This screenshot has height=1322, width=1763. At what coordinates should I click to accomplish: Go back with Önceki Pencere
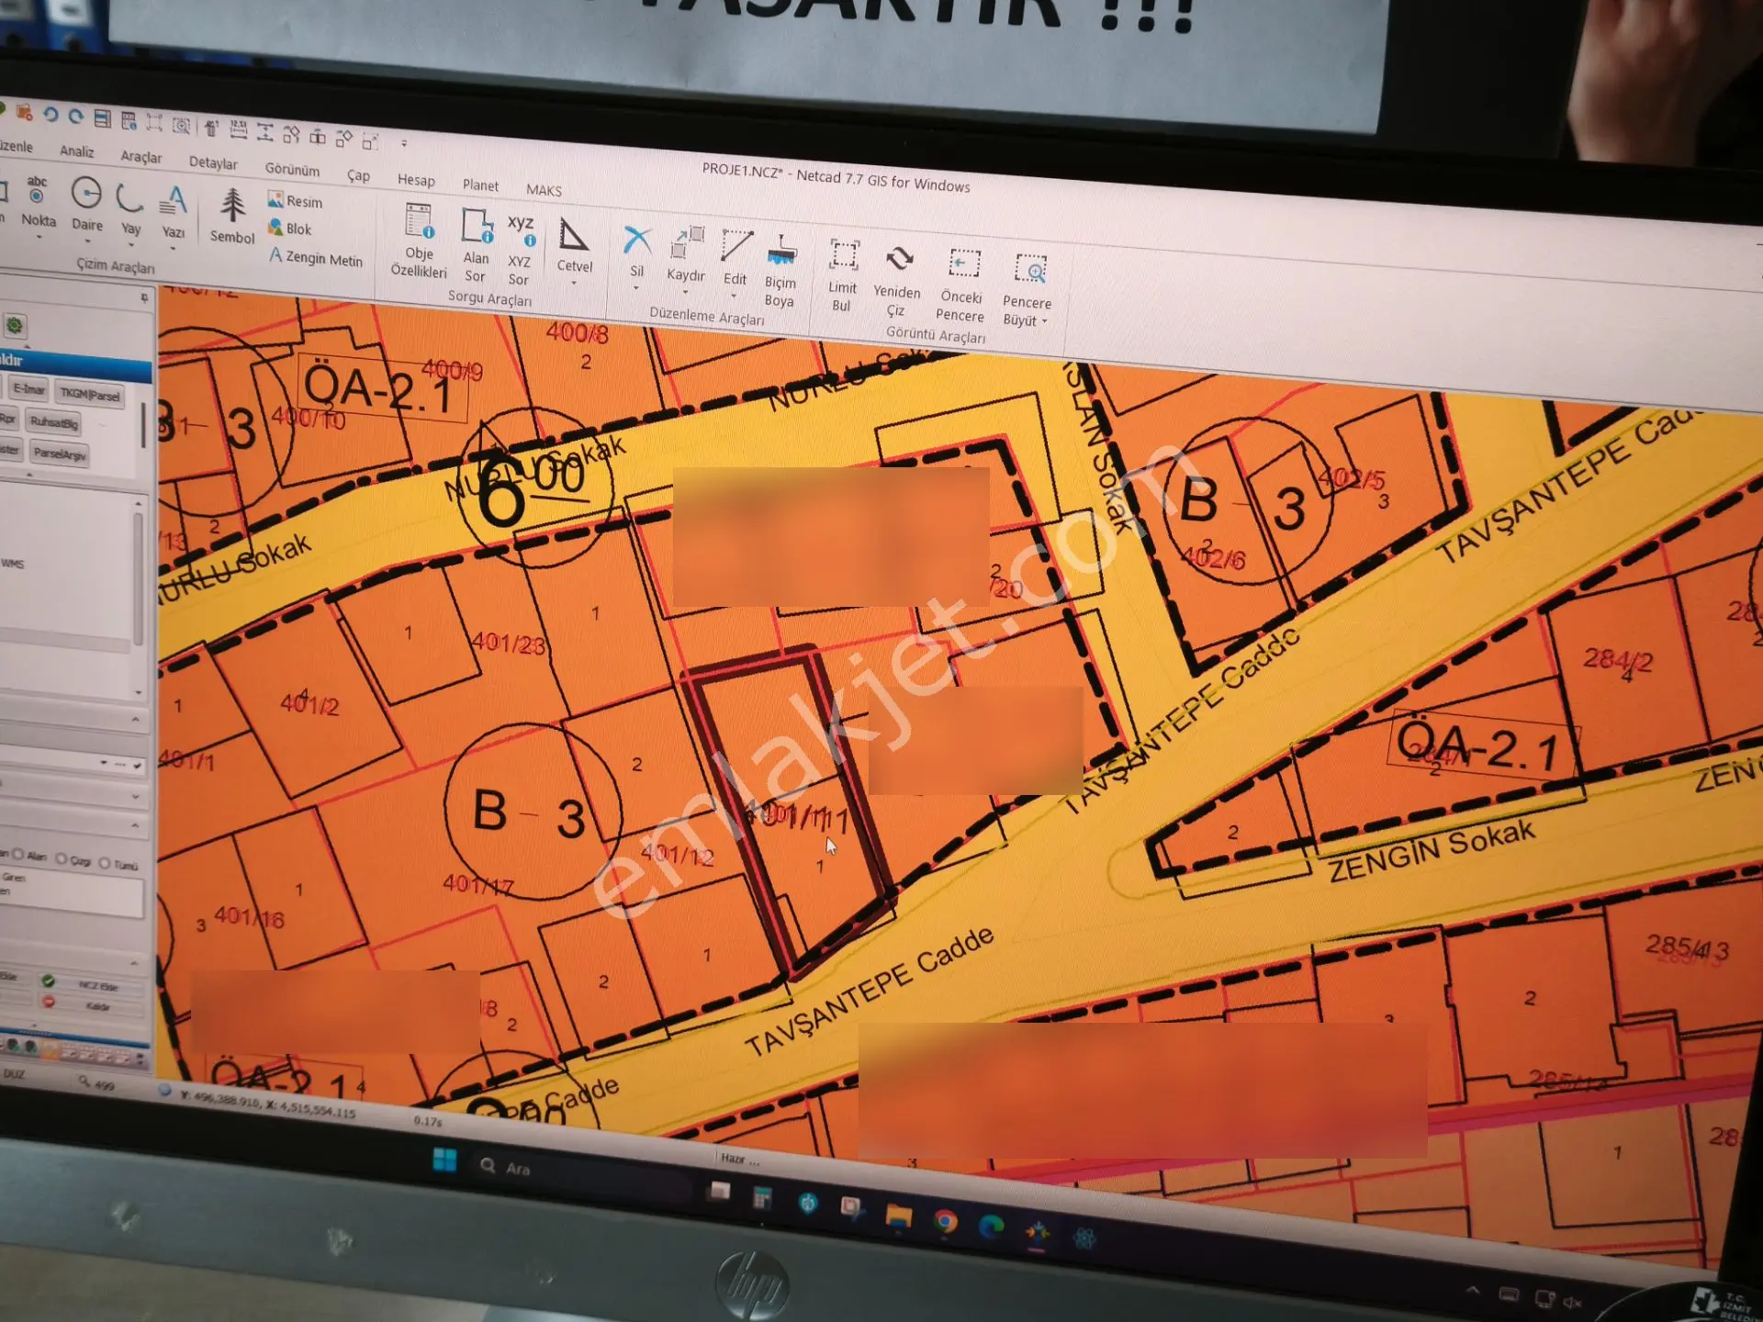point(960,286)
